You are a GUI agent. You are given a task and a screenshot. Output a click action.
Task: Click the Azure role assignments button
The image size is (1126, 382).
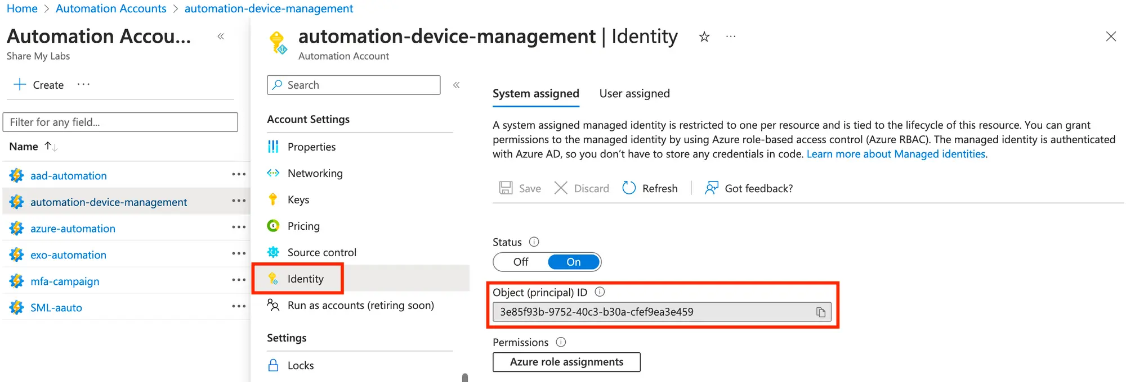pyautogui.click(x=566, y=362)
